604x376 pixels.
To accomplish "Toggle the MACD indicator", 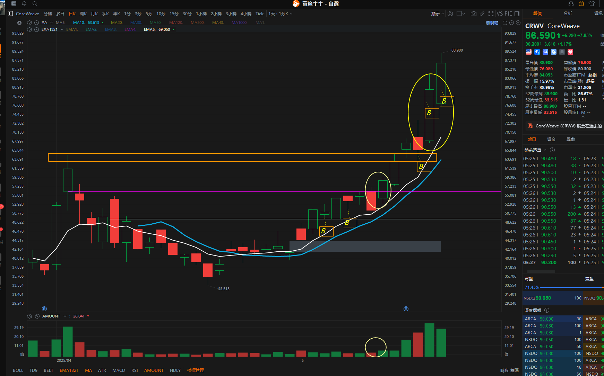I will [x=119, y=370].
